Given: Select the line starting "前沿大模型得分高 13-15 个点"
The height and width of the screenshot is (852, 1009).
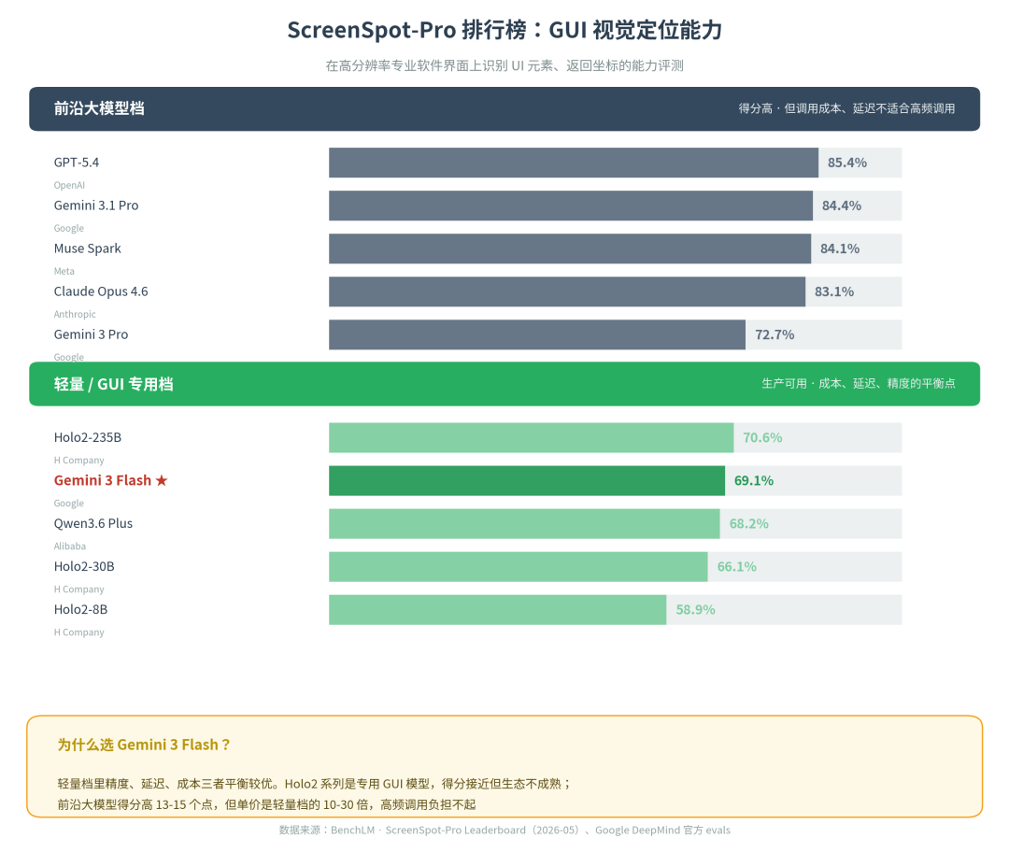Looking at the screenshot, I should tap(267, 804).
